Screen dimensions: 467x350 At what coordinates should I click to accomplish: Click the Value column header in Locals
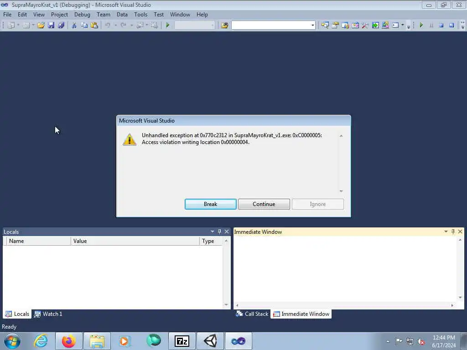(x=135, y=241)
